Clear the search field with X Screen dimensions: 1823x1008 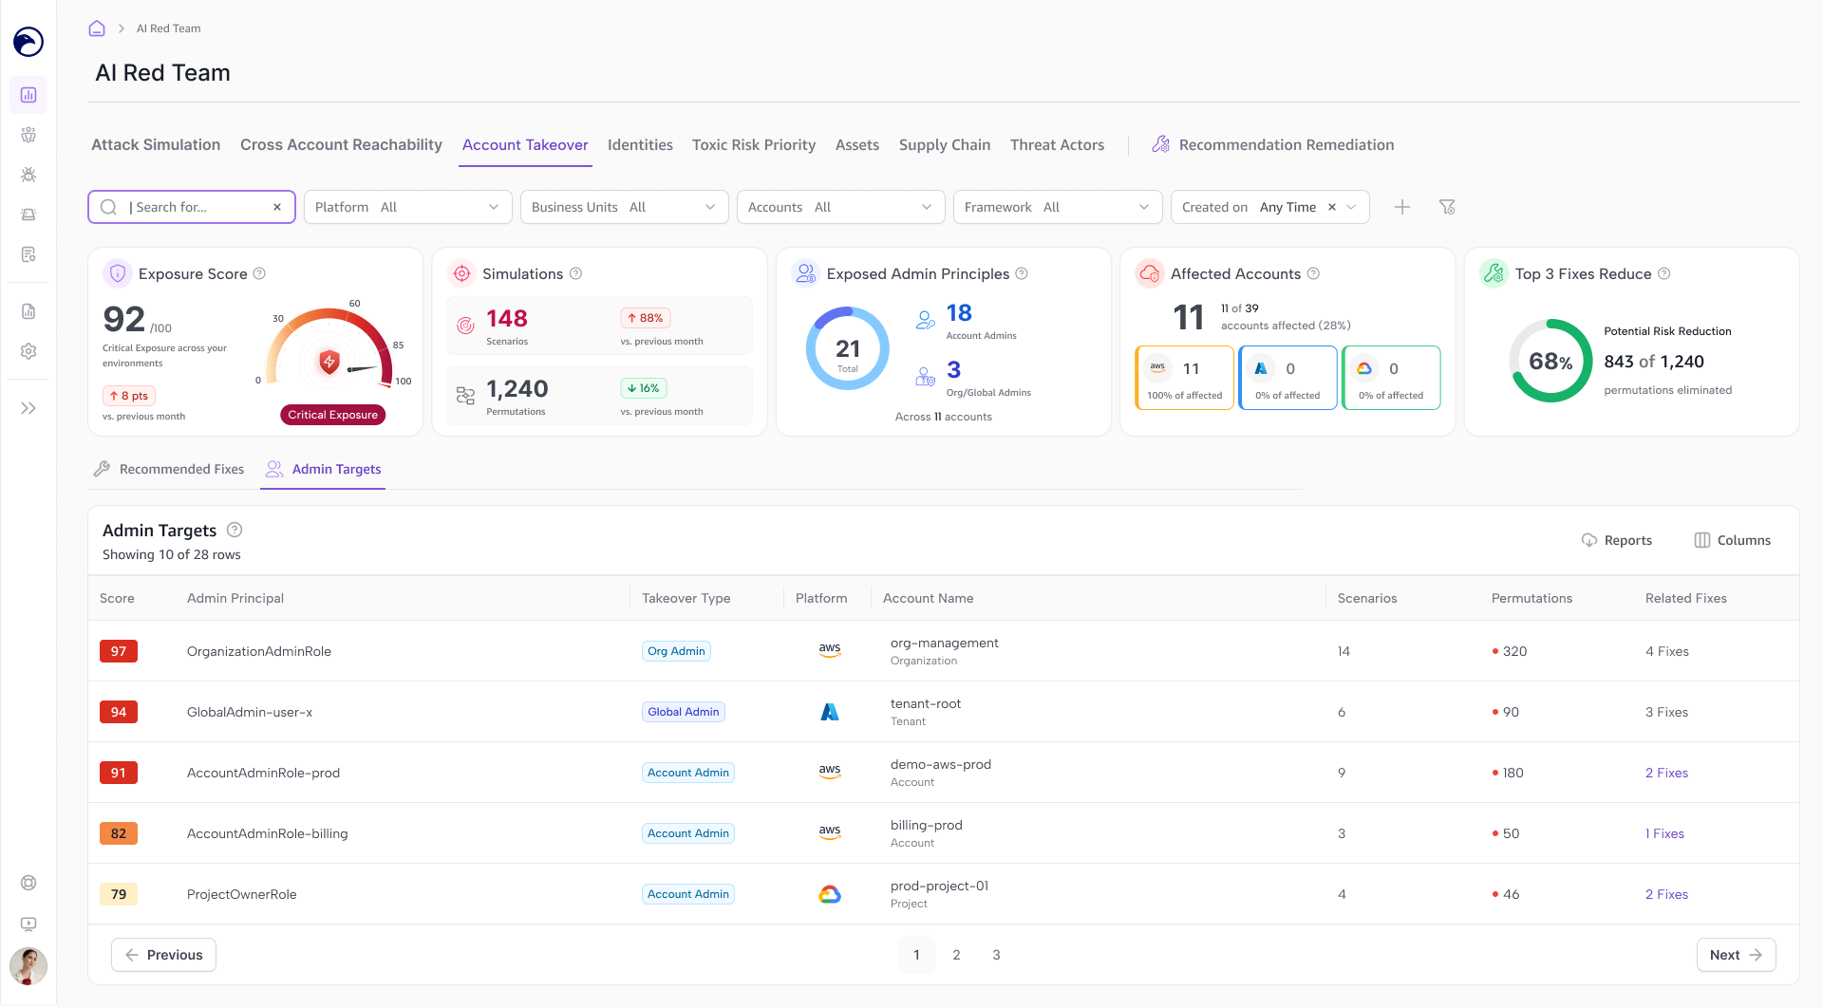click(277, 207)
